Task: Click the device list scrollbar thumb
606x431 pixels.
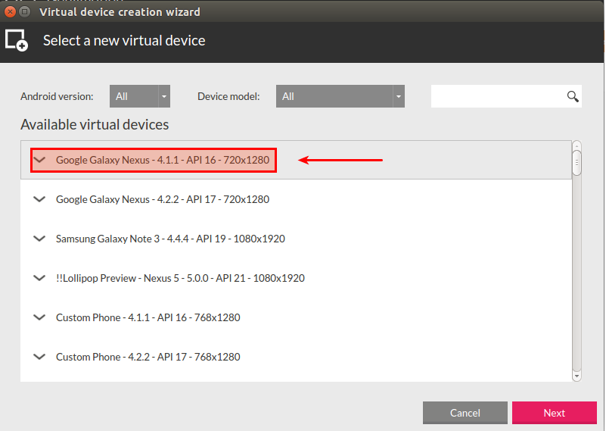Action: click(x=576, y=163)
